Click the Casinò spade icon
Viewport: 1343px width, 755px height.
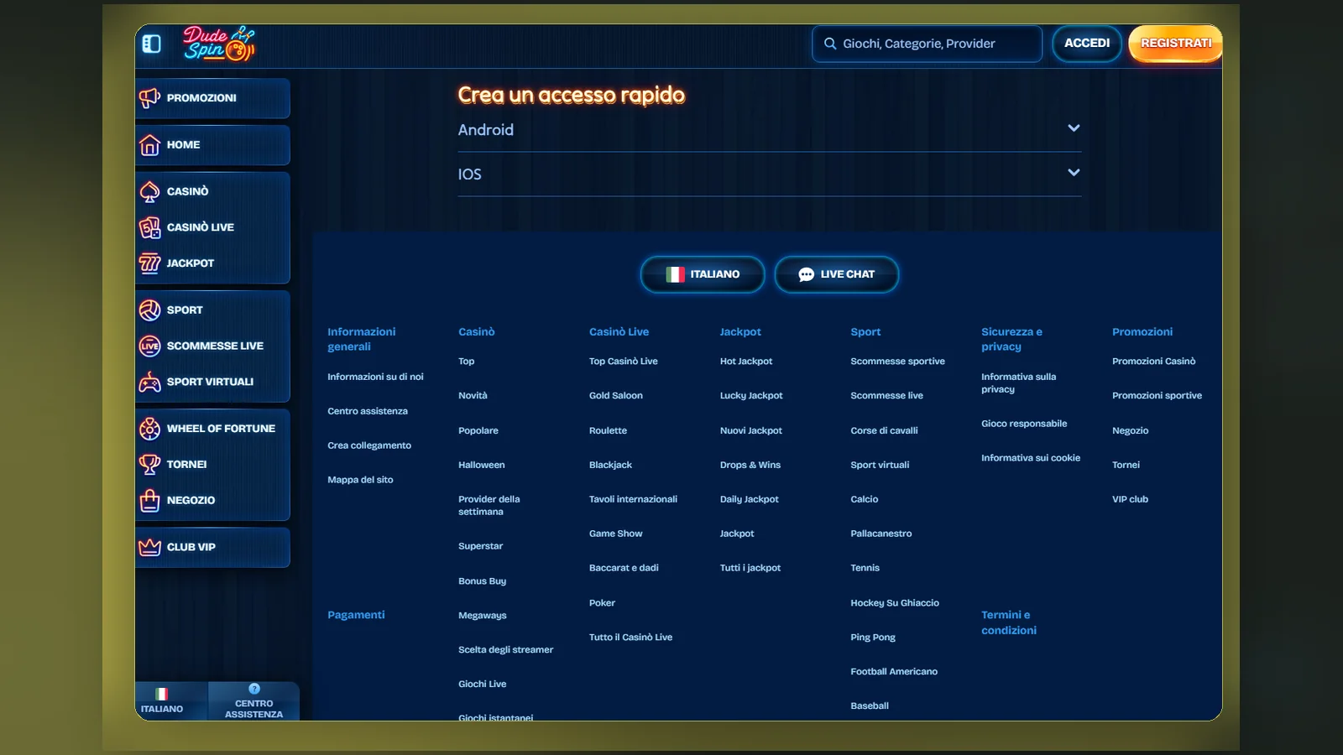coord(149,191)
